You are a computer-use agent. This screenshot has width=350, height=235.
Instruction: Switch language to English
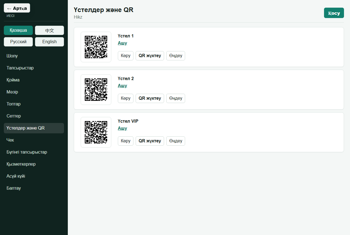coord(49,42)
